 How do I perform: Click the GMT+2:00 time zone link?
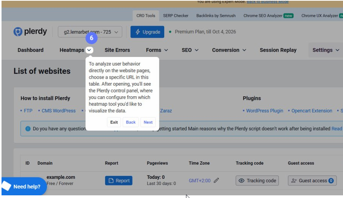coord(199,181)
